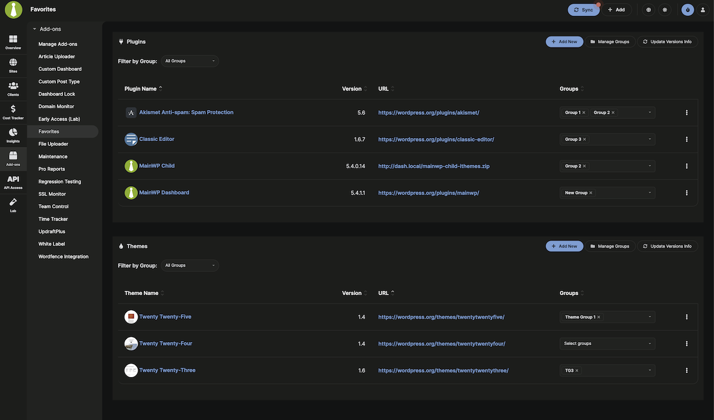Collapse the Add-ons sidebar menu
Screen dimensions: 714x420
tap(33, 27)
